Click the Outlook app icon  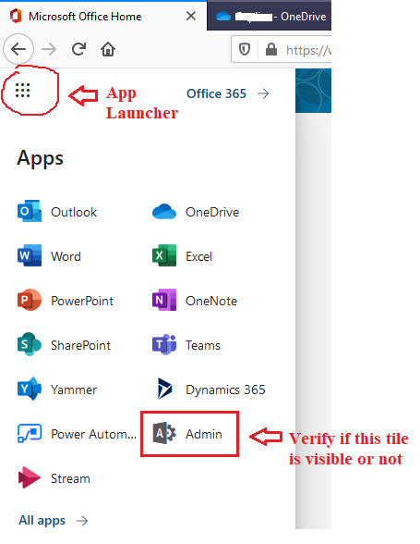pyautogui.click(x=30, y=211)
